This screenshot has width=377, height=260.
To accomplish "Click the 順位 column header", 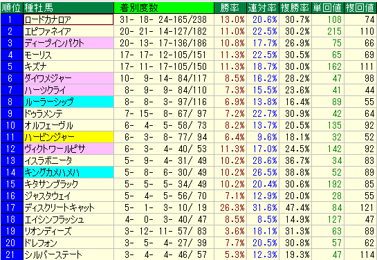I will [12, 8].
